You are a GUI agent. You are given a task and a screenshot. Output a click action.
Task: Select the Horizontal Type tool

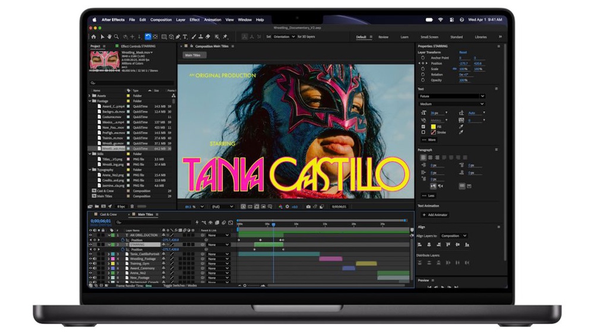[185, 37]
